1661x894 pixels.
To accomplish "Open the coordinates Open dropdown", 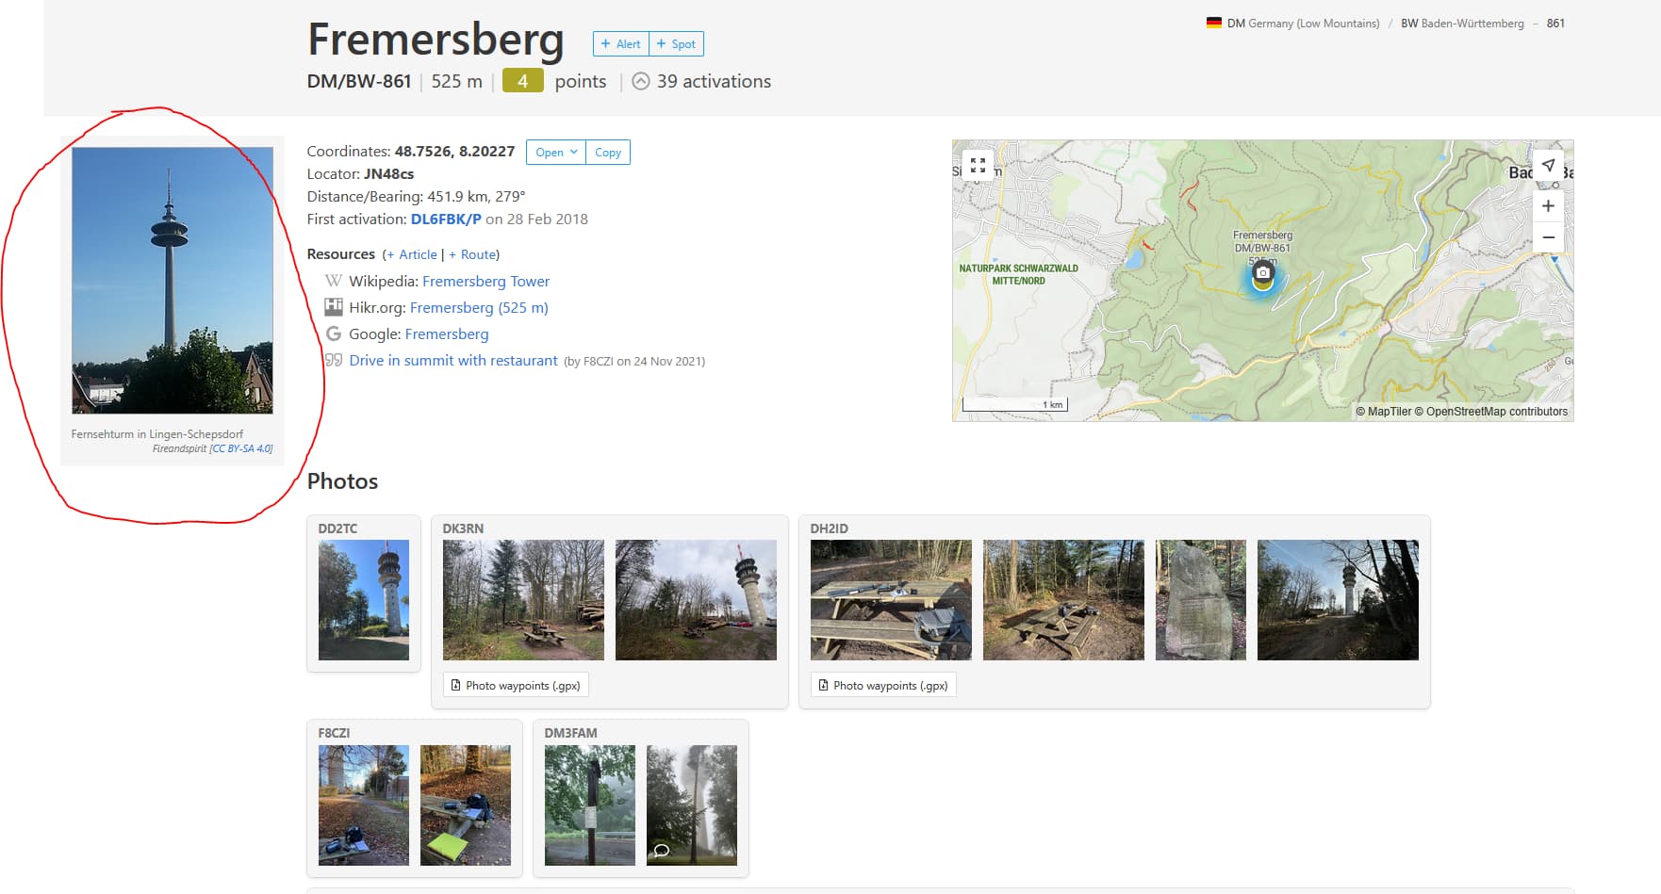I will click(556, 153).
